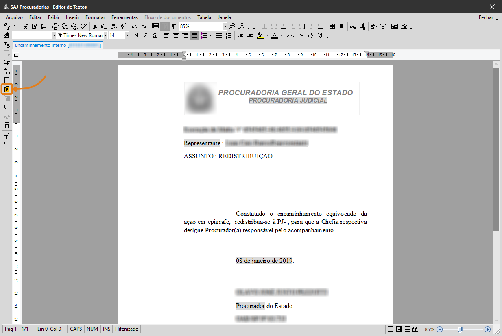Enable justified text alignment

tap(194, 35)
